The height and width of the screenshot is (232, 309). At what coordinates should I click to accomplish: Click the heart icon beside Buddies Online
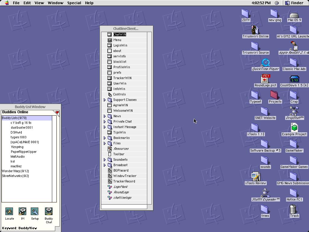pyautogui.click(x=57, y=112)
